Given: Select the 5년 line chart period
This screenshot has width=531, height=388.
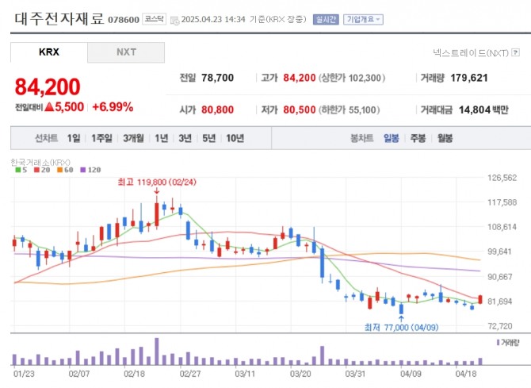Looking at the screenshot, I should (x=208, y=138).
